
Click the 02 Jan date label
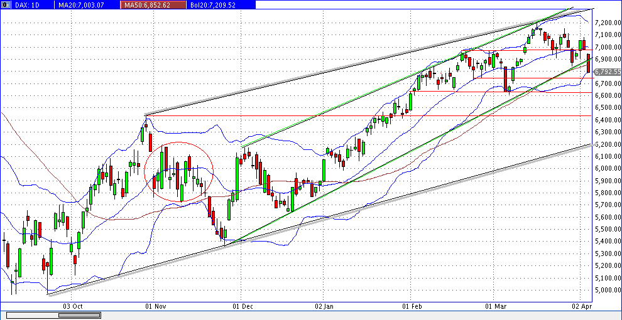324,306
